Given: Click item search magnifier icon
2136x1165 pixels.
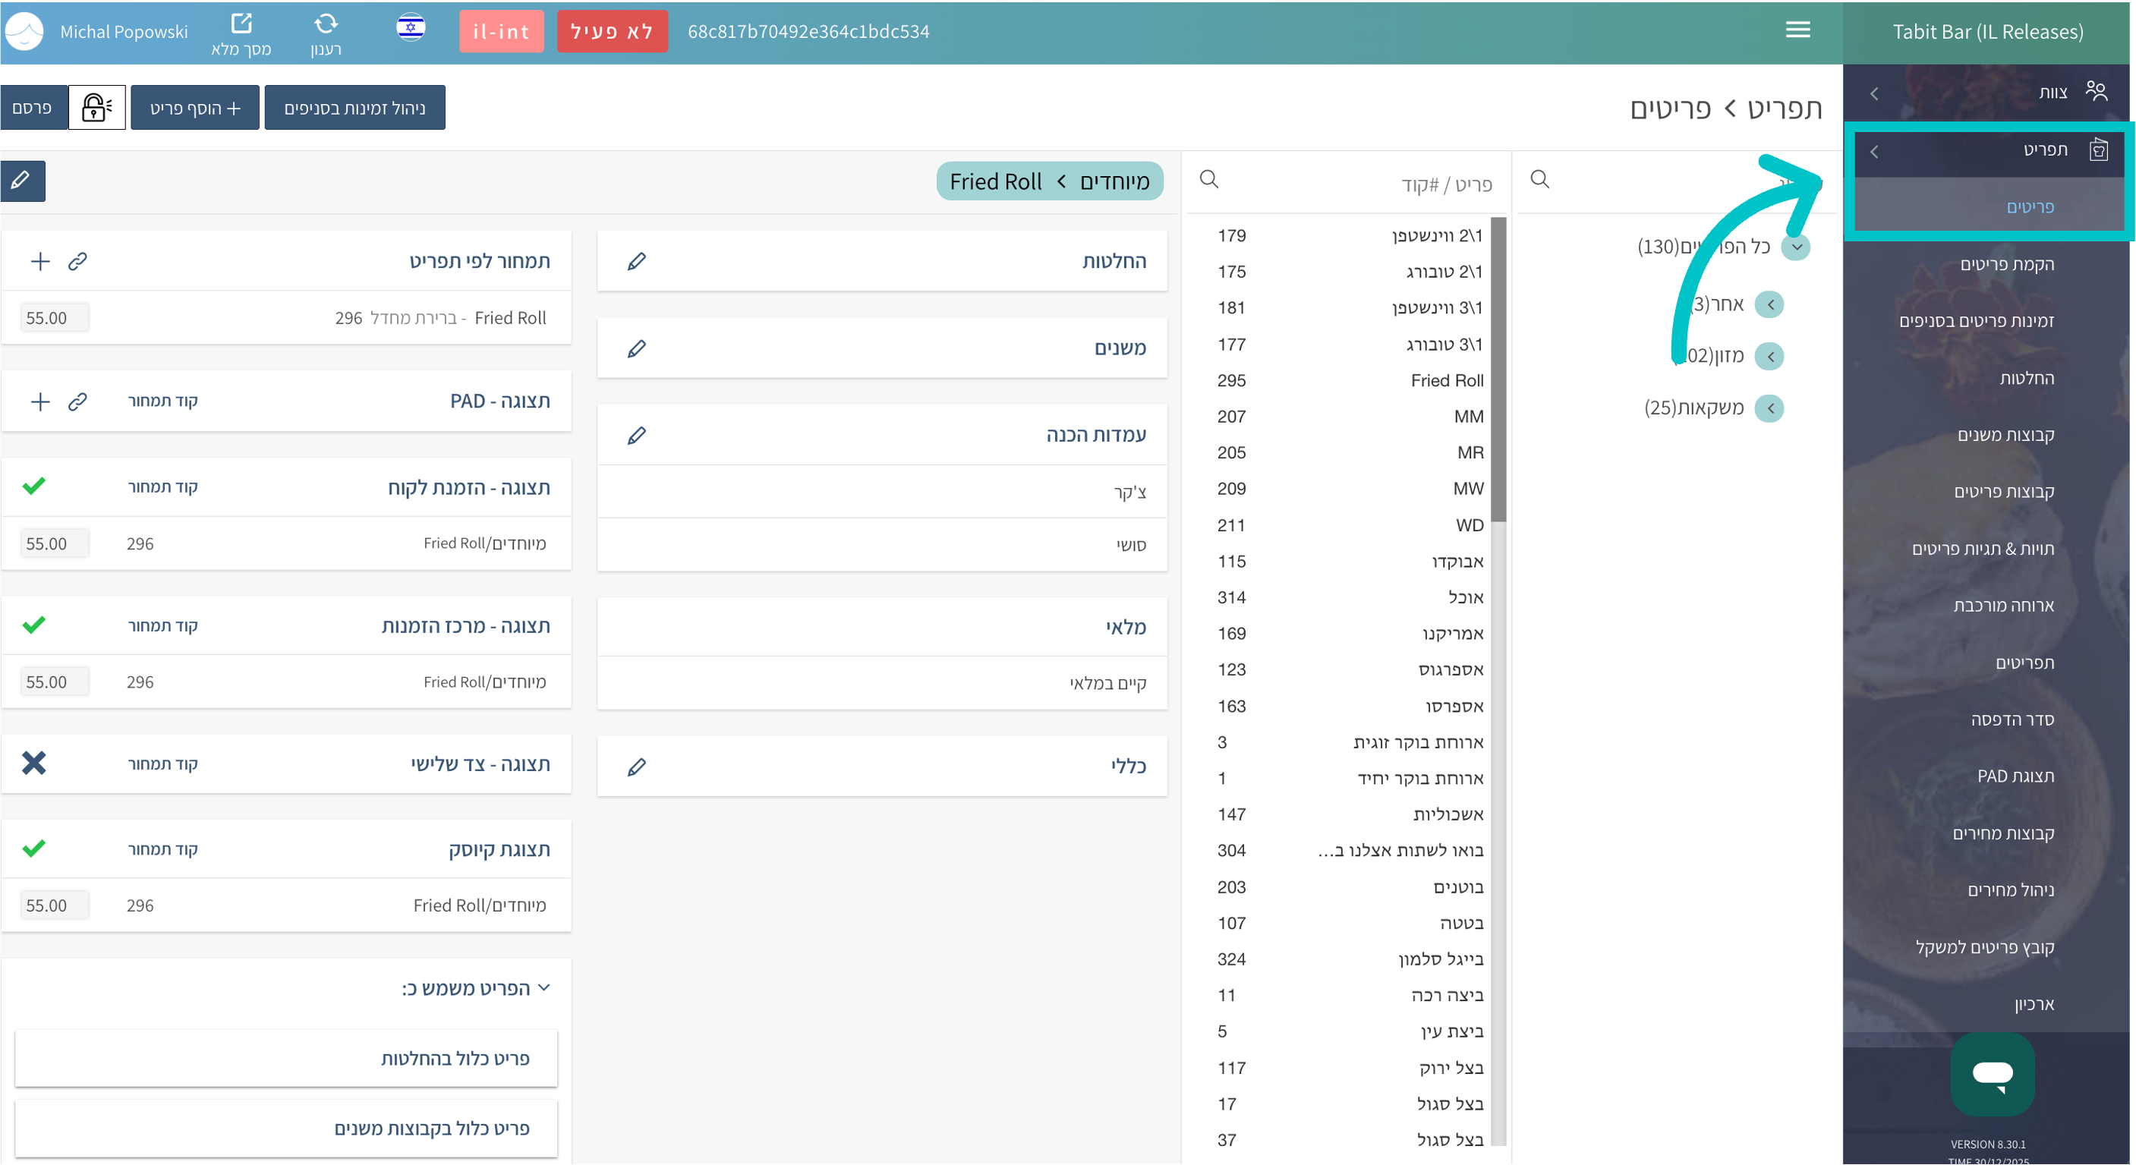Looking at the screenshot, I should (x=1209, y=179).
